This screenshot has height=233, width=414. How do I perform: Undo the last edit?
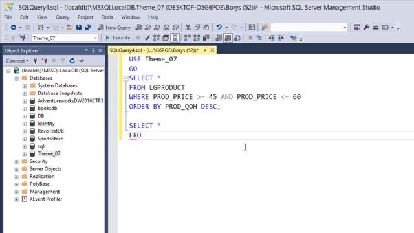pos(219,27)
